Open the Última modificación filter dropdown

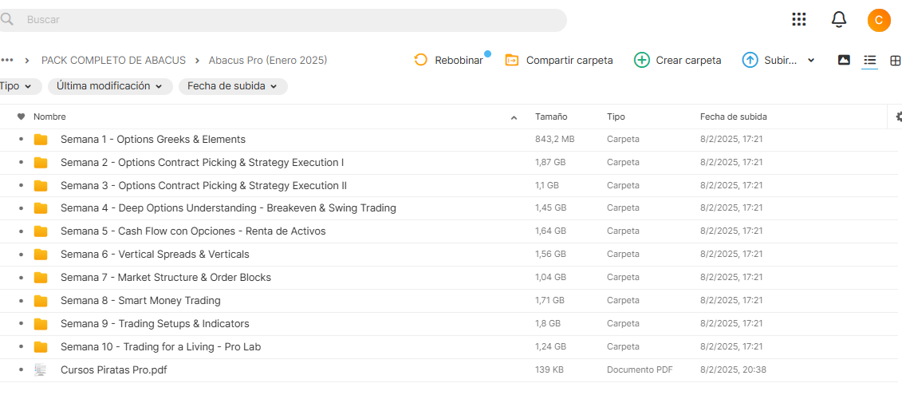(x=110, y=86)
